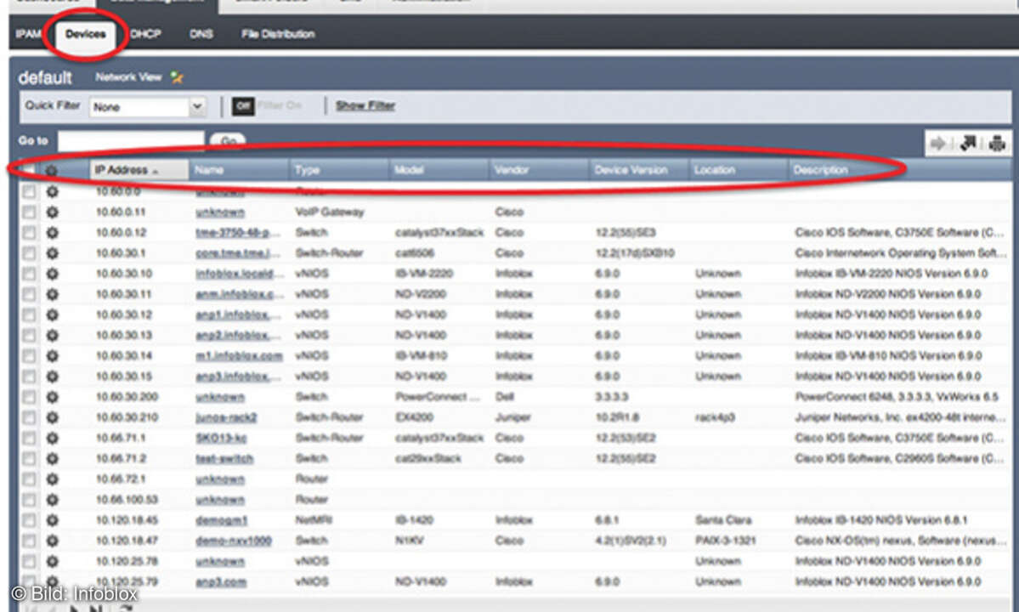
Task: Click the Network View edit icon
Action: 177,77
